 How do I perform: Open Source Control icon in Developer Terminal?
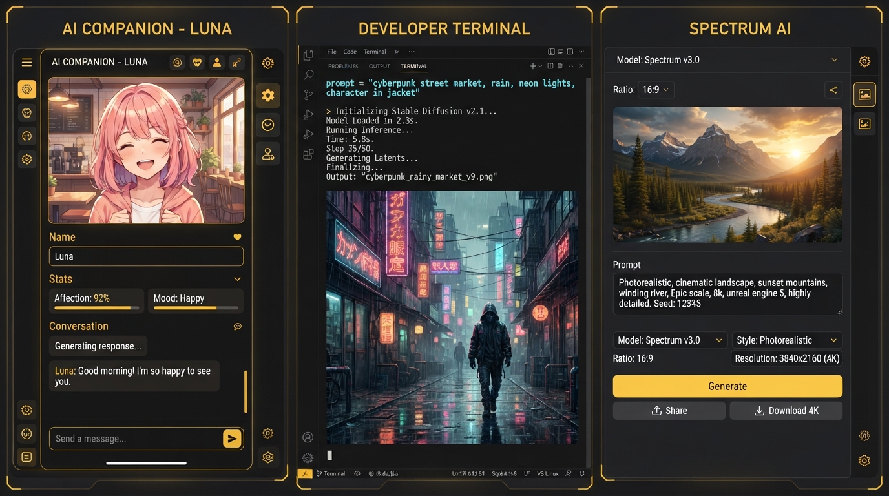point(308,95)
